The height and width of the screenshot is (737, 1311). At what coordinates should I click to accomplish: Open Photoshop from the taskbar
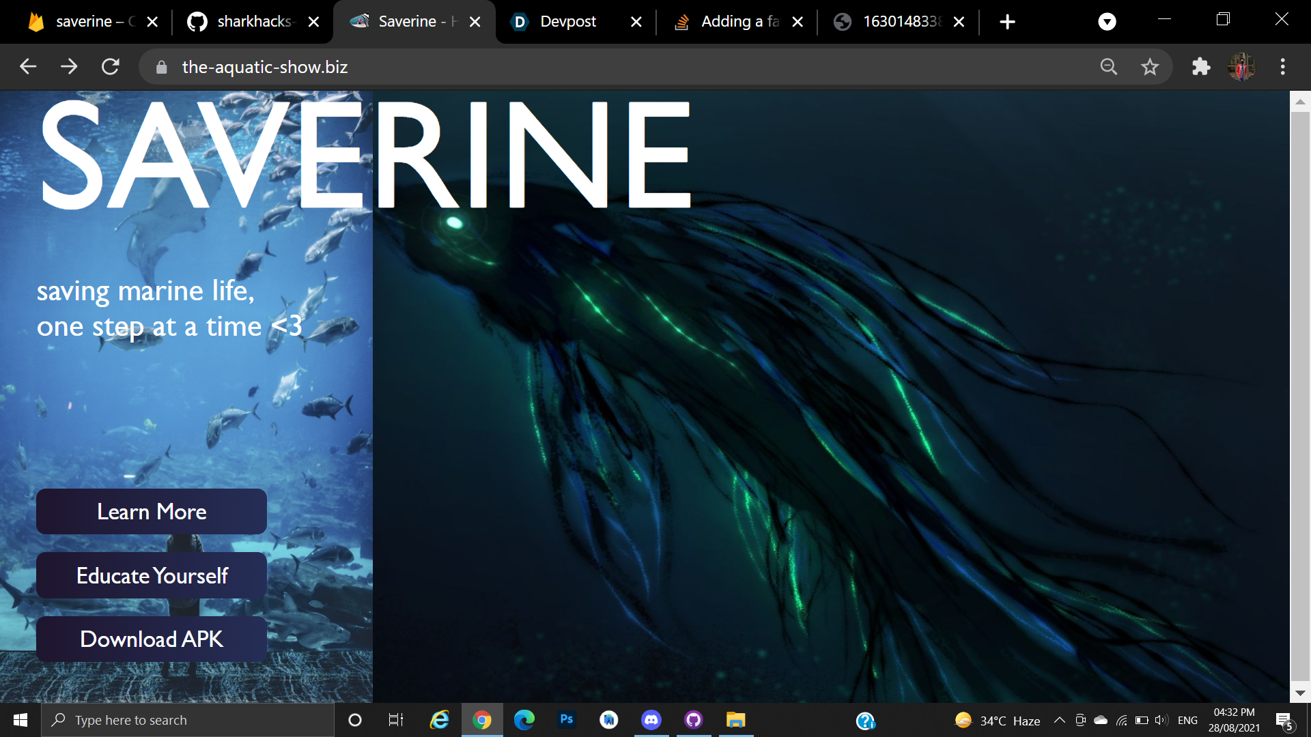(566, 720)
